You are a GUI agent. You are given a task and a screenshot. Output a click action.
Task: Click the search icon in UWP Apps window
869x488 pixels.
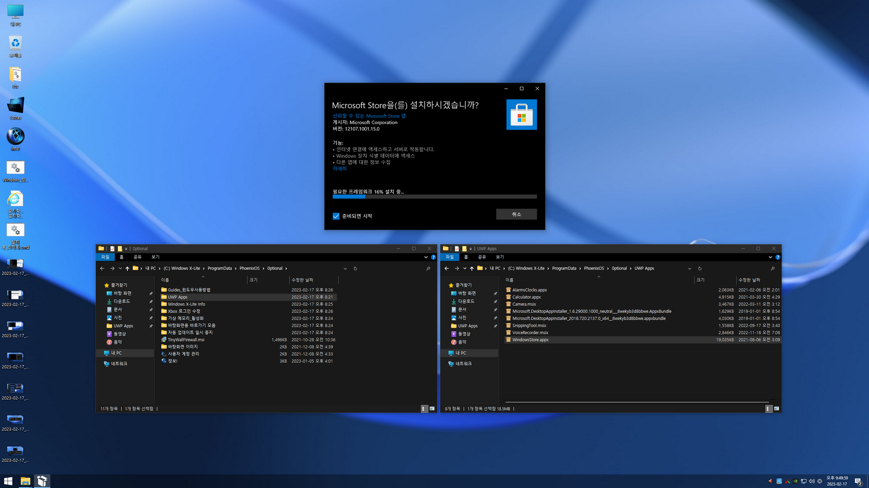(772, 269)
